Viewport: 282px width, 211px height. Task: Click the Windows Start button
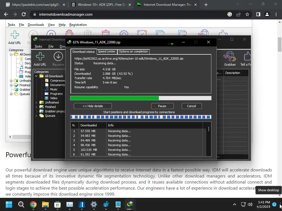click(x=9, y=204)
